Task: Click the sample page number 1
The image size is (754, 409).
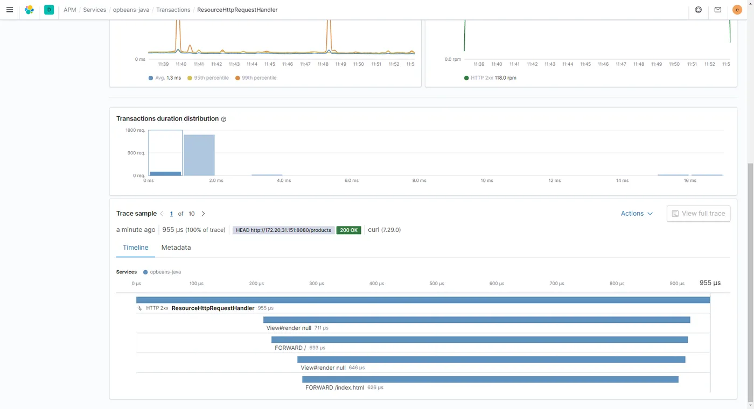Action: [171, 214]
